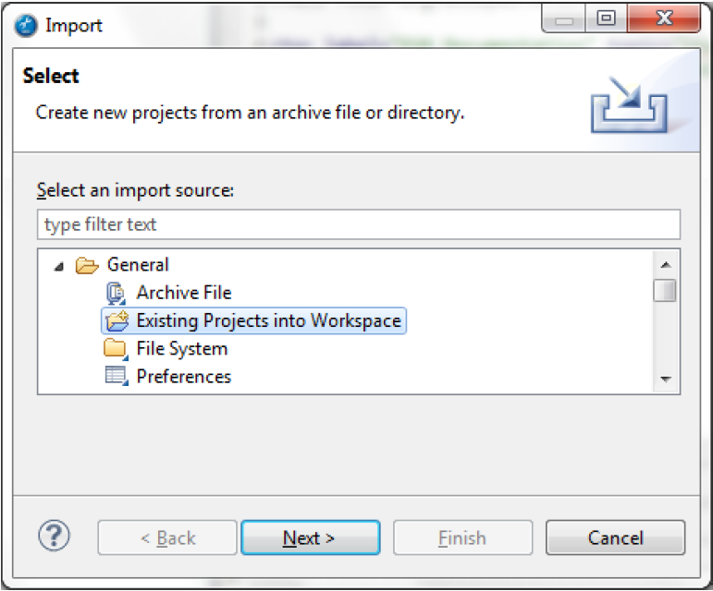Select Existing Projects into Workspace entry

coord(268,321)
